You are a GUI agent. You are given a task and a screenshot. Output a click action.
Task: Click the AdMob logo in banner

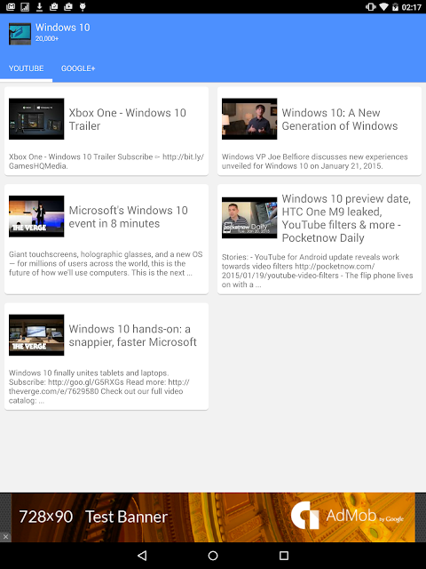[347, 516]
